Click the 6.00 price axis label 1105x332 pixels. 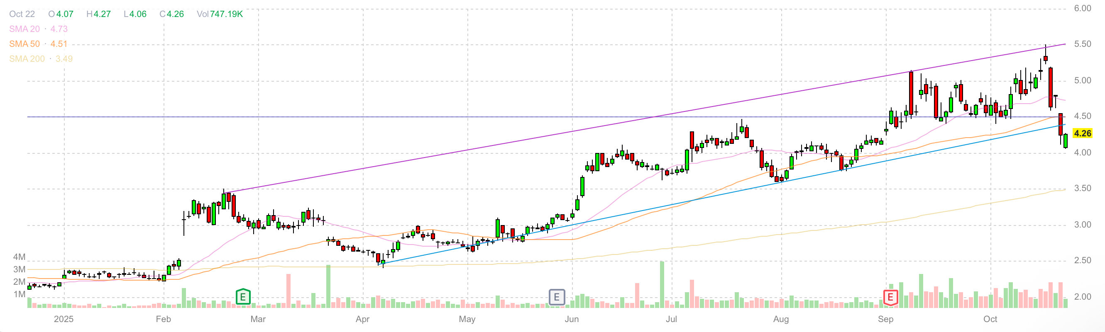(x=1082, y=9)
